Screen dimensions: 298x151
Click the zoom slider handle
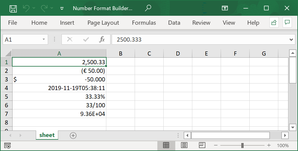(x=242, y=145)
